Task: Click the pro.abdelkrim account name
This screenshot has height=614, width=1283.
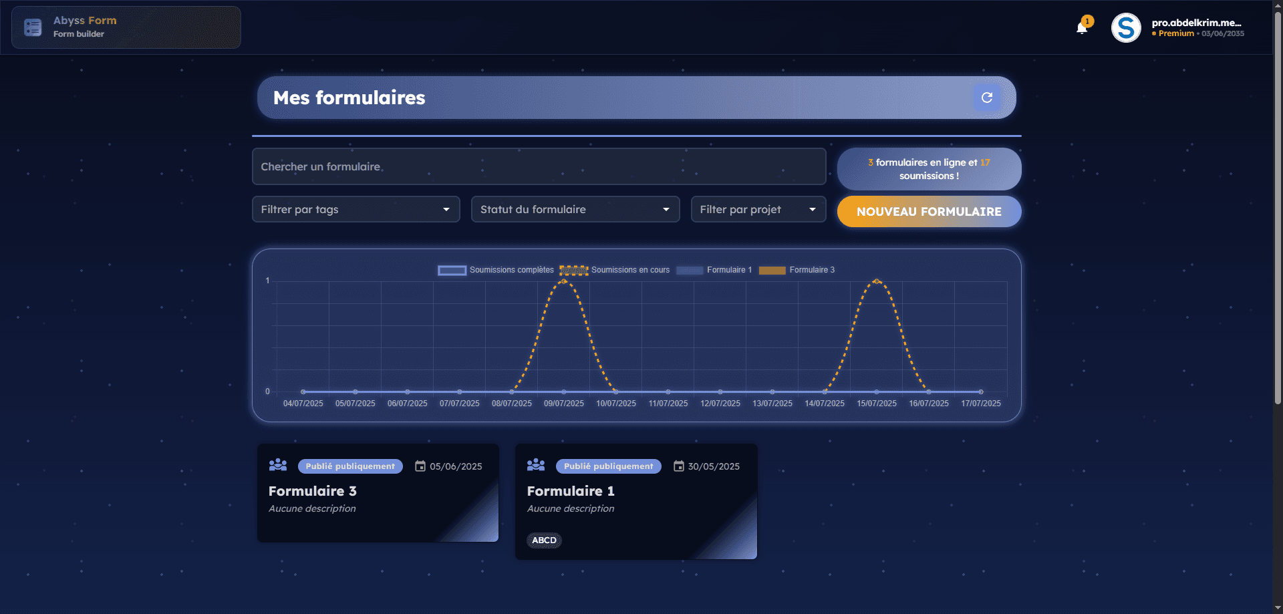Action: 1196,23
